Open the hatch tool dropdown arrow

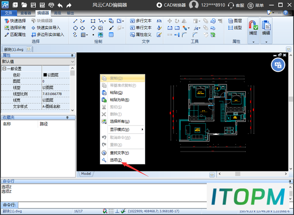[87, 35]
